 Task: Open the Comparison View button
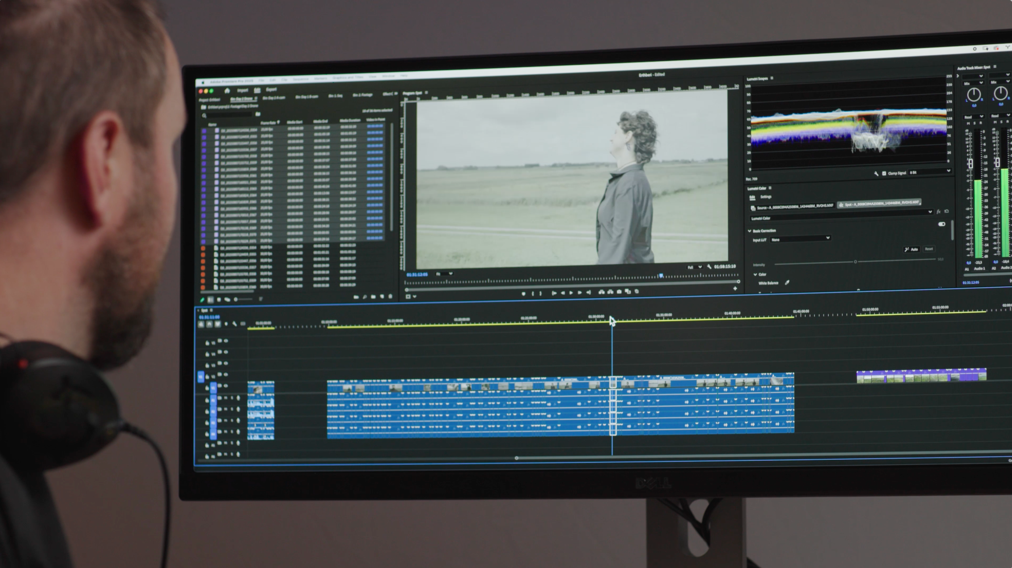pos(628,291)
